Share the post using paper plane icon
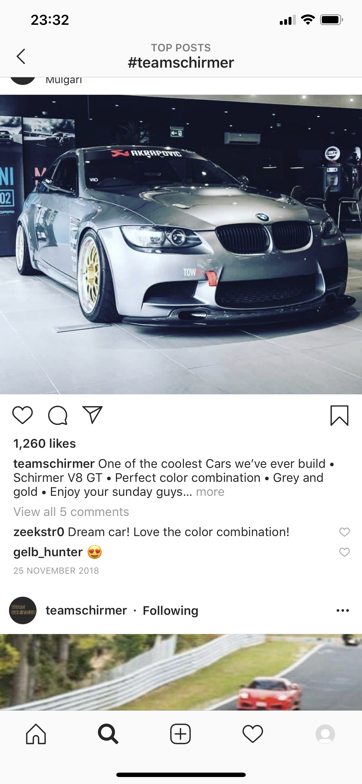Screen dimensions: 362x784 coord(92,414)
